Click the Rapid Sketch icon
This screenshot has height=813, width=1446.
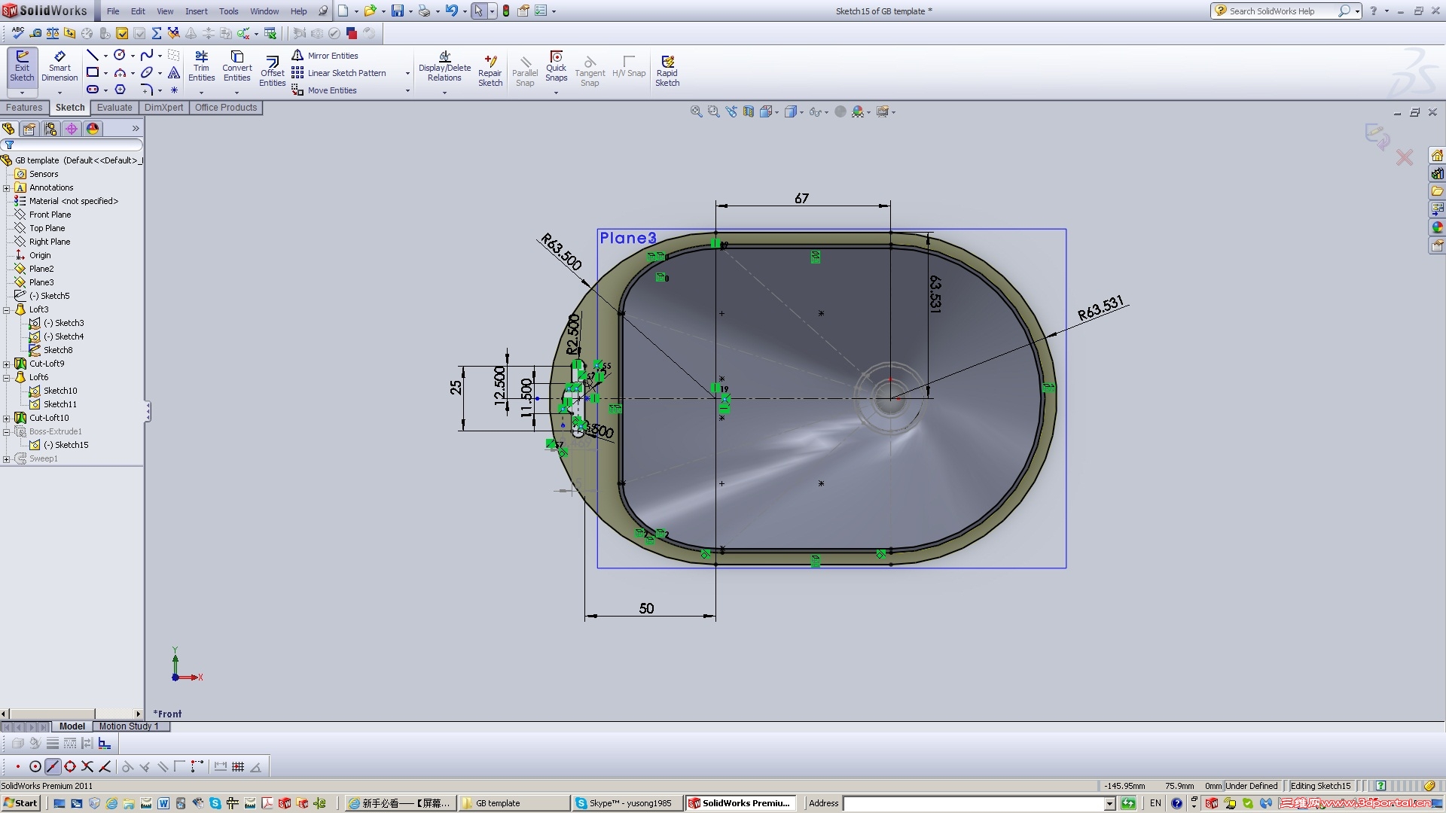(x=667, y=70)
